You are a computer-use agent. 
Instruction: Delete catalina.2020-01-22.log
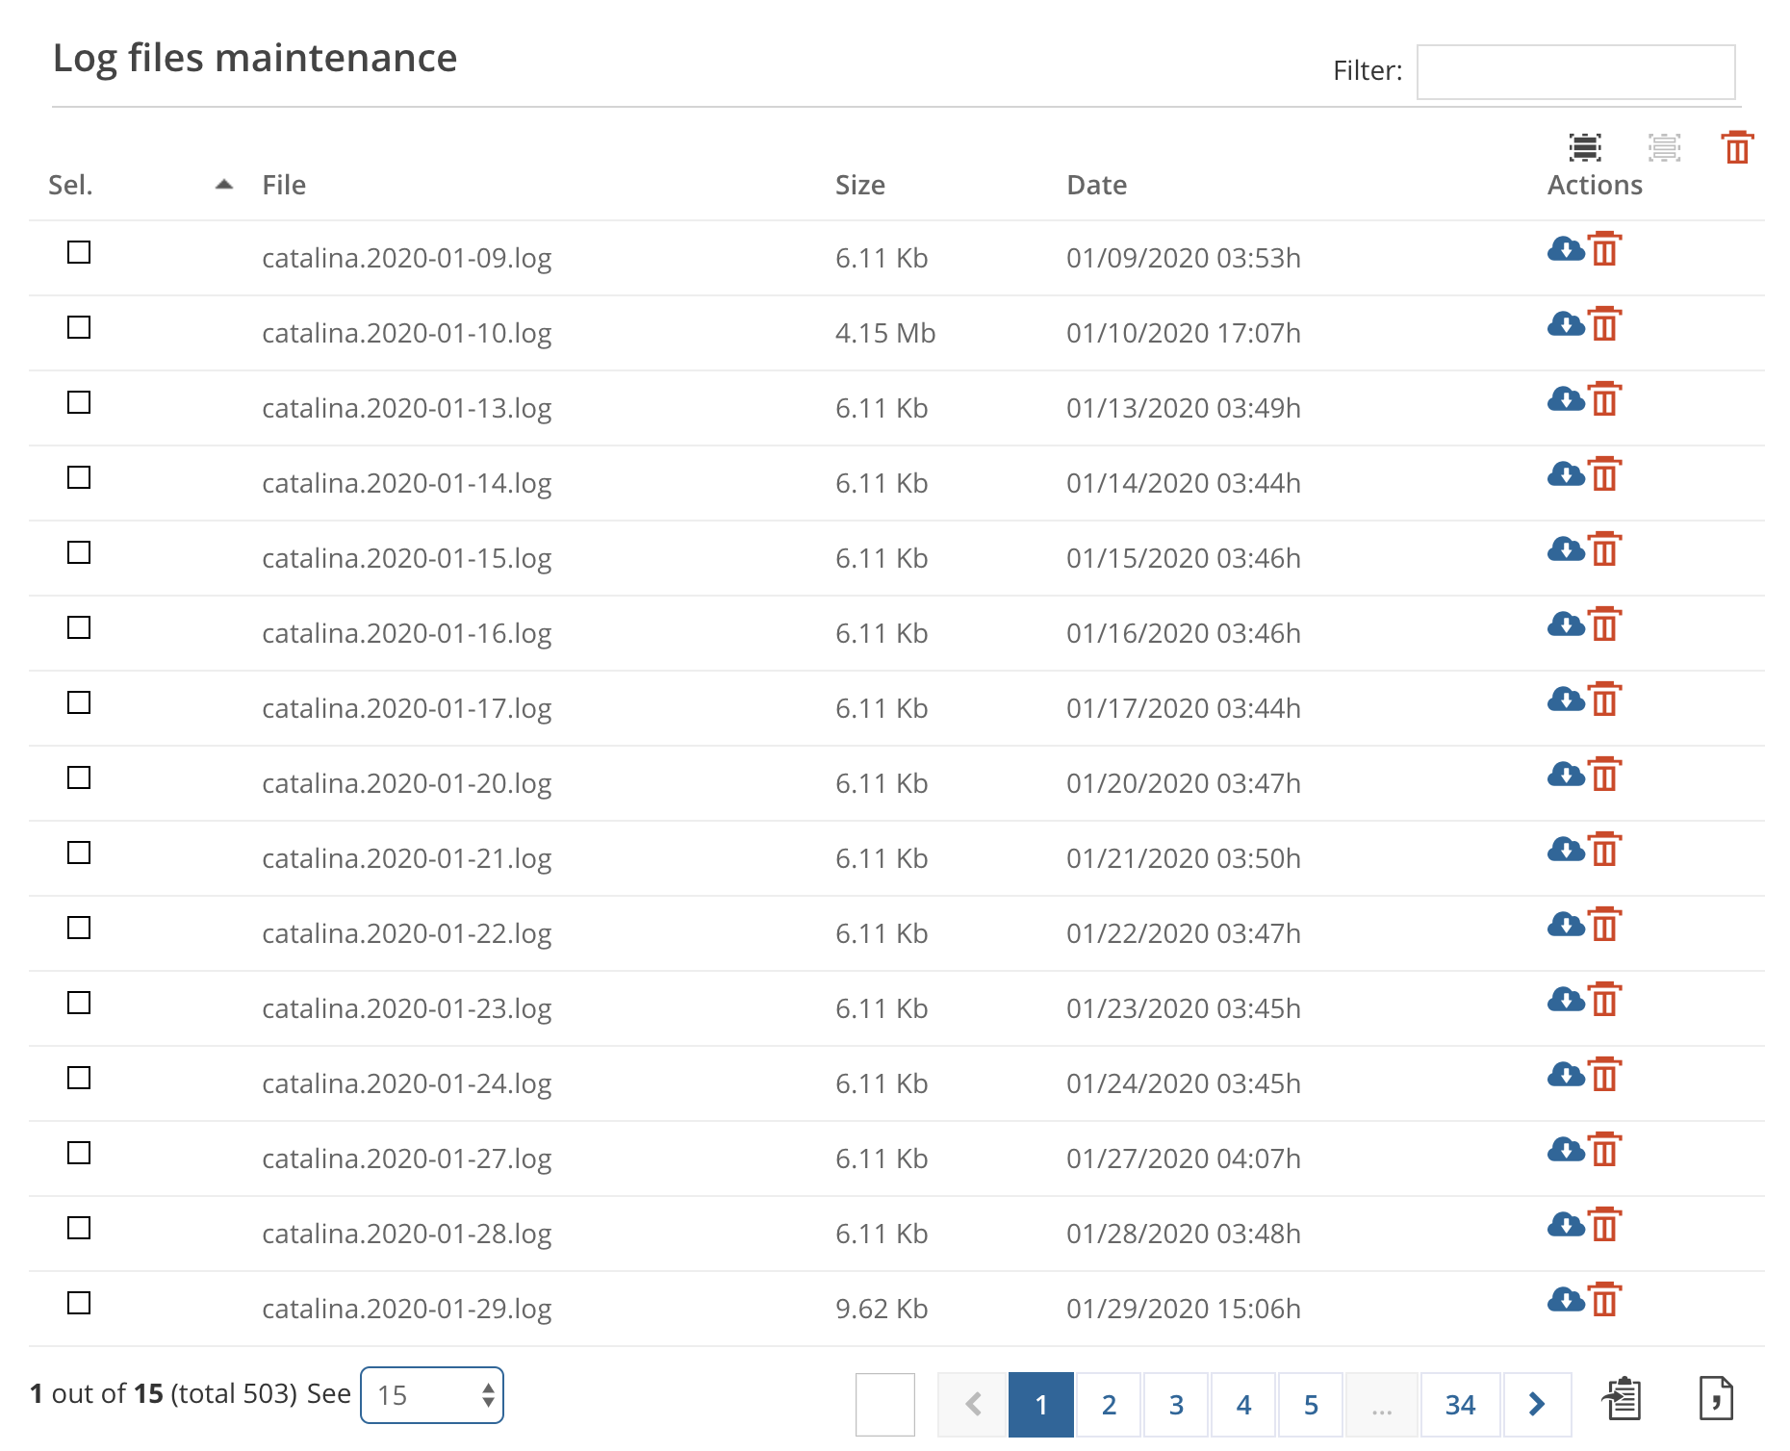click(x=1604, y=924)
